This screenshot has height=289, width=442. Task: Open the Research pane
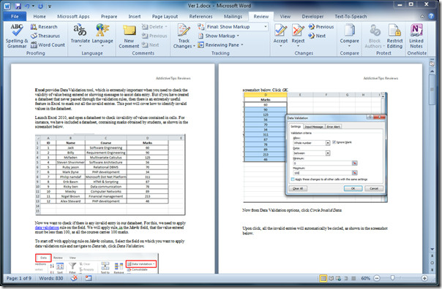point(44,27)
